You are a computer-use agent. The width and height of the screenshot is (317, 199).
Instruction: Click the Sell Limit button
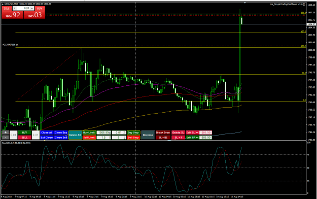(89, 138)
